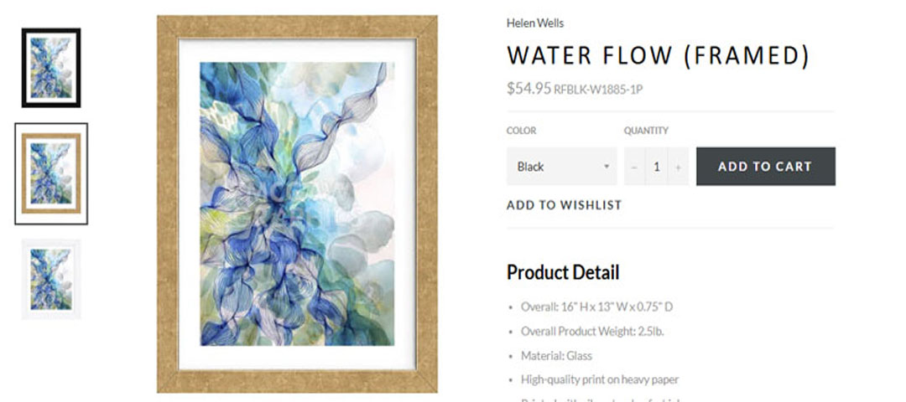Image resolution: width=906 pixels, height=402 pixels.
Task: Click the Water Flow (Framed) title
Action: 658,56
